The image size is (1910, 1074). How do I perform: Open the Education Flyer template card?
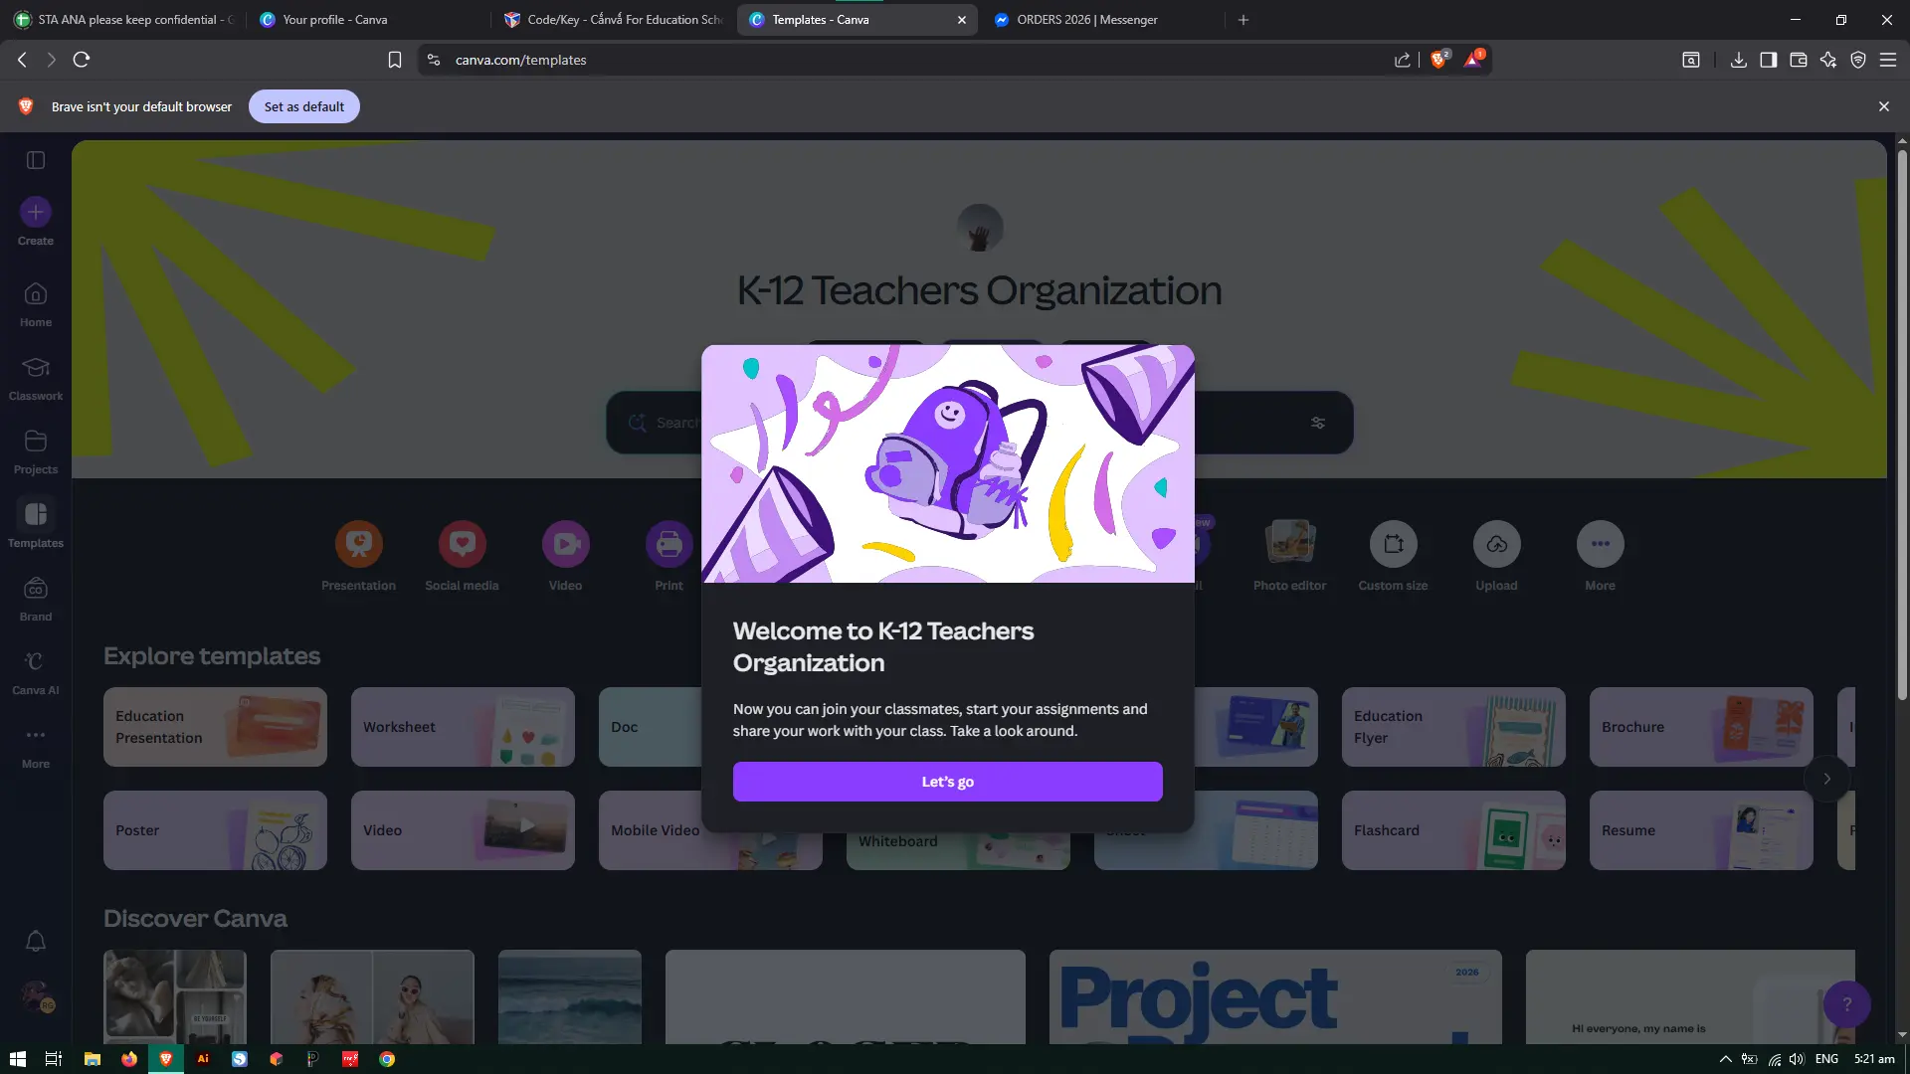coord(1453,727)
